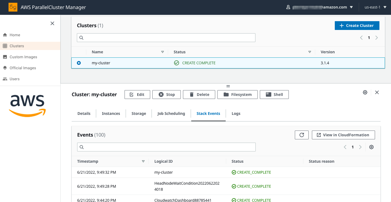Open the Filesystem button

point(238,95)
